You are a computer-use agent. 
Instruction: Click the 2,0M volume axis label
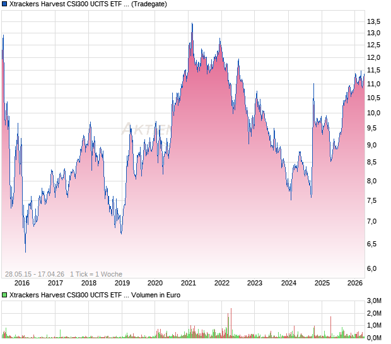click(x=374, y=313)
